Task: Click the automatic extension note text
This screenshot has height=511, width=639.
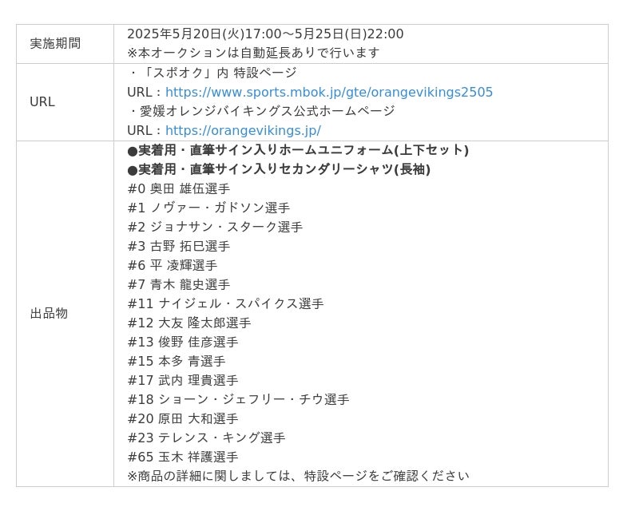Action: (x=253, y=53)
